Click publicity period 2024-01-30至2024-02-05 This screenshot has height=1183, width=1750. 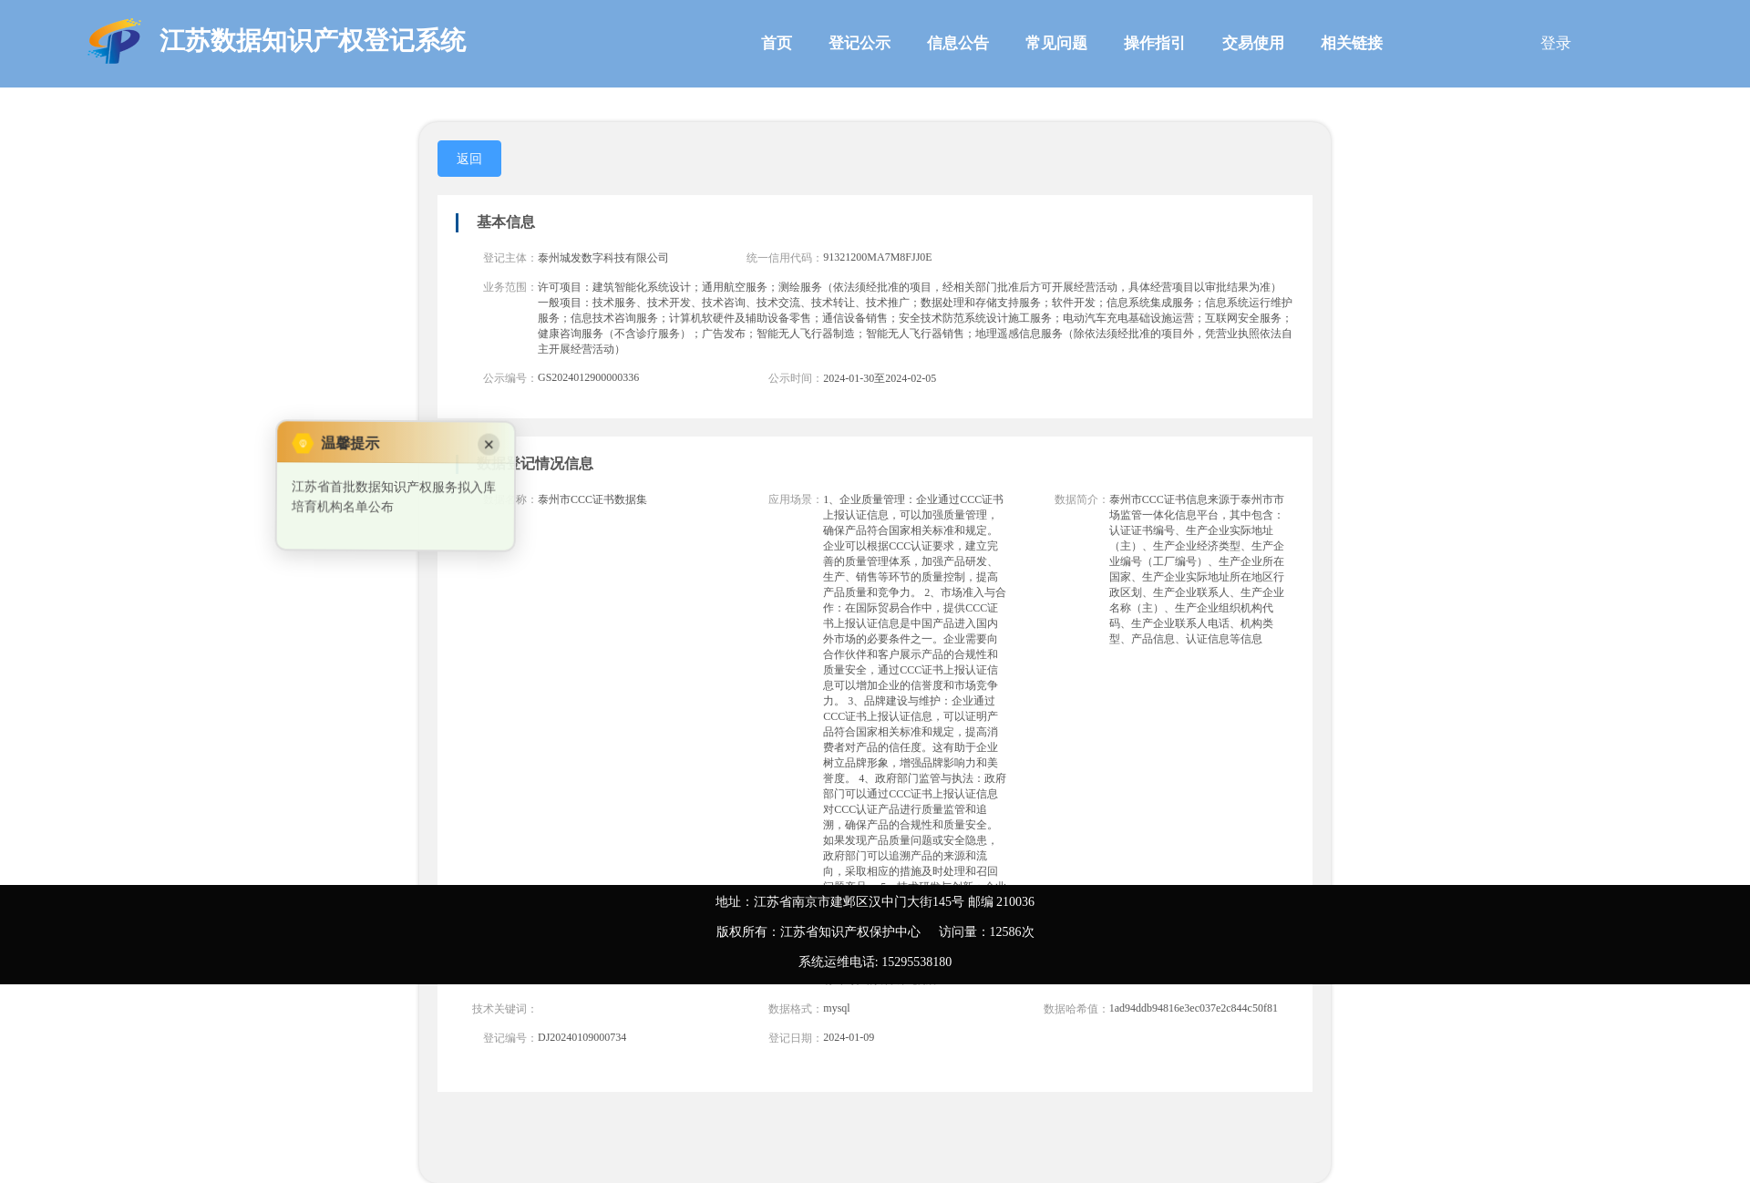tap(880, 378)
